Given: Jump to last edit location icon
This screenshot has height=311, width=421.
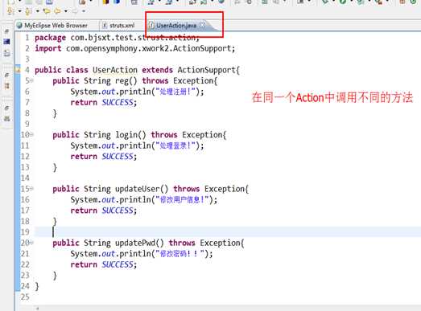Looking at the screenshot, I should [x=47, y=11].
